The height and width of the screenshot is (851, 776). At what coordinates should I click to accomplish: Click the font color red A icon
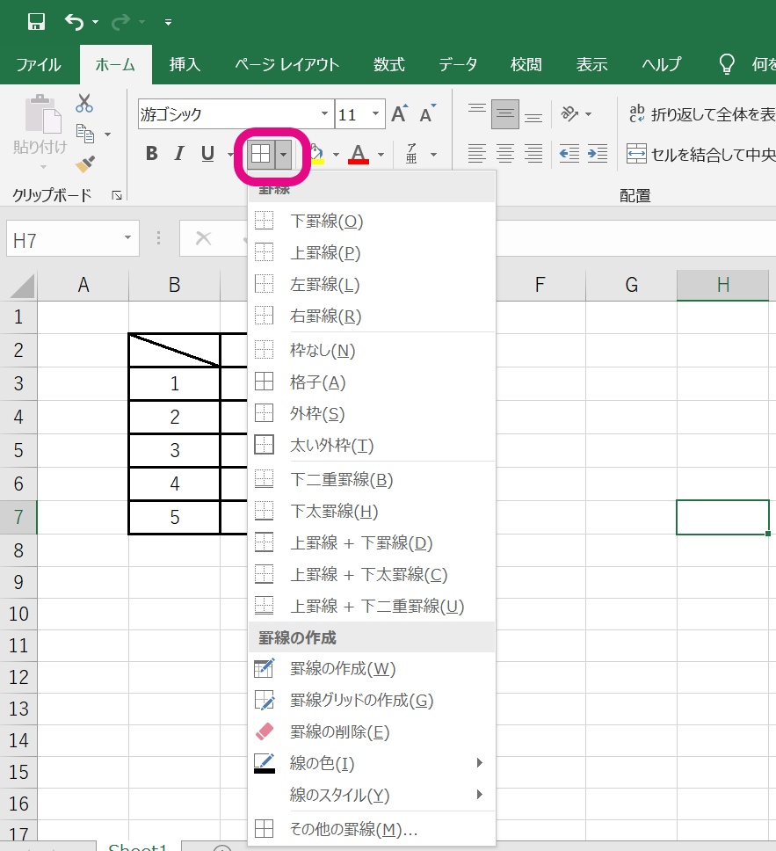[358, 155]
